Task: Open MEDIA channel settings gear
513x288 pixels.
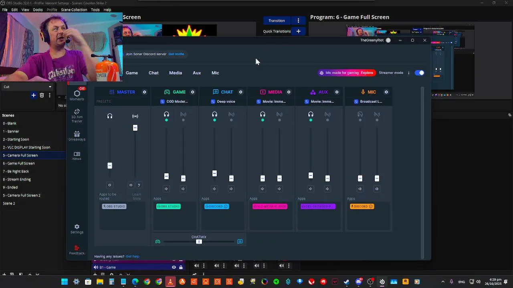Action: (289, 92)
